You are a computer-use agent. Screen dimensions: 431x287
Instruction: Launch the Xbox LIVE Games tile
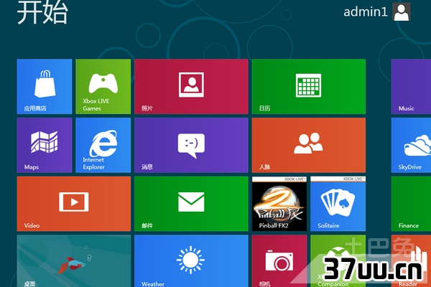103,87
